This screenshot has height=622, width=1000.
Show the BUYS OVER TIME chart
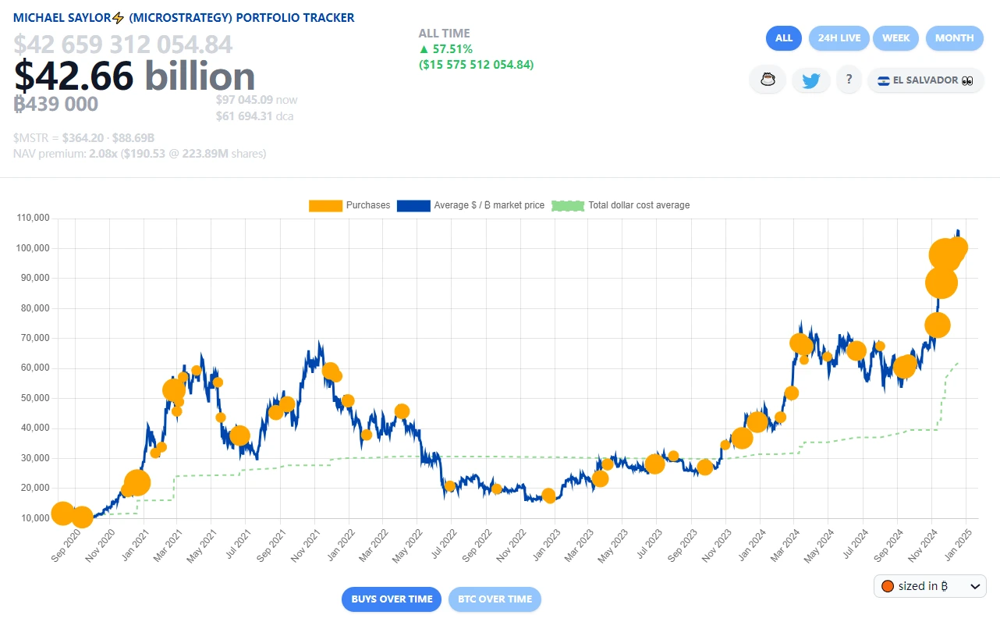(392, 599)
